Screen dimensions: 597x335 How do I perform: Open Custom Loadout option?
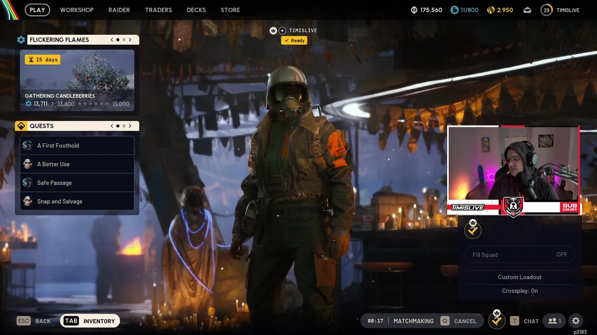click(x=520, y=277)
